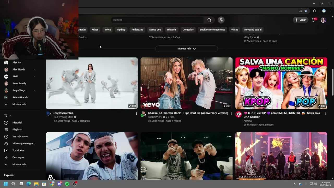Screen dimensions: 334x188
Task: Open Adivina channel avatar icon
Action: (x=238, y=114)
